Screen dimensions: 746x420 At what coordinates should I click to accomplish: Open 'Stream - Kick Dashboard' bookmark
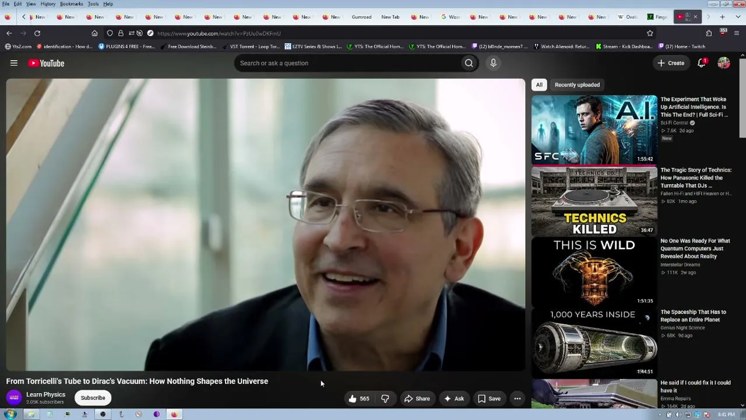tap(624, 47)
